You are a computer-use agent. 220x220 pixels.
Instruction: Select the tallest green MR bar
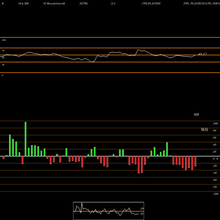[x=26, y=139]
